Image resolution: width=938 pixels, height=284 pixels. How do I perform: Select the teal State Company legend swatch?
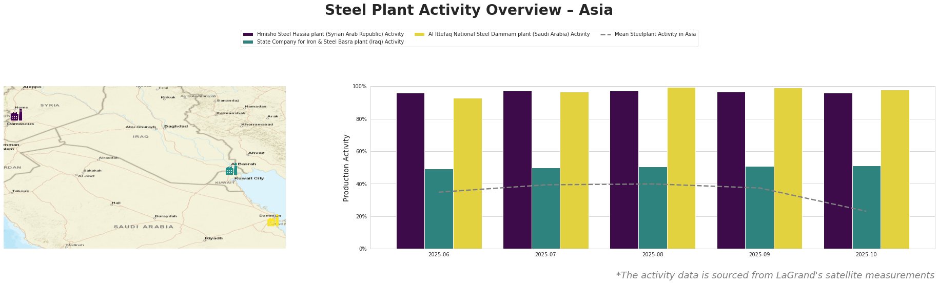248,42
